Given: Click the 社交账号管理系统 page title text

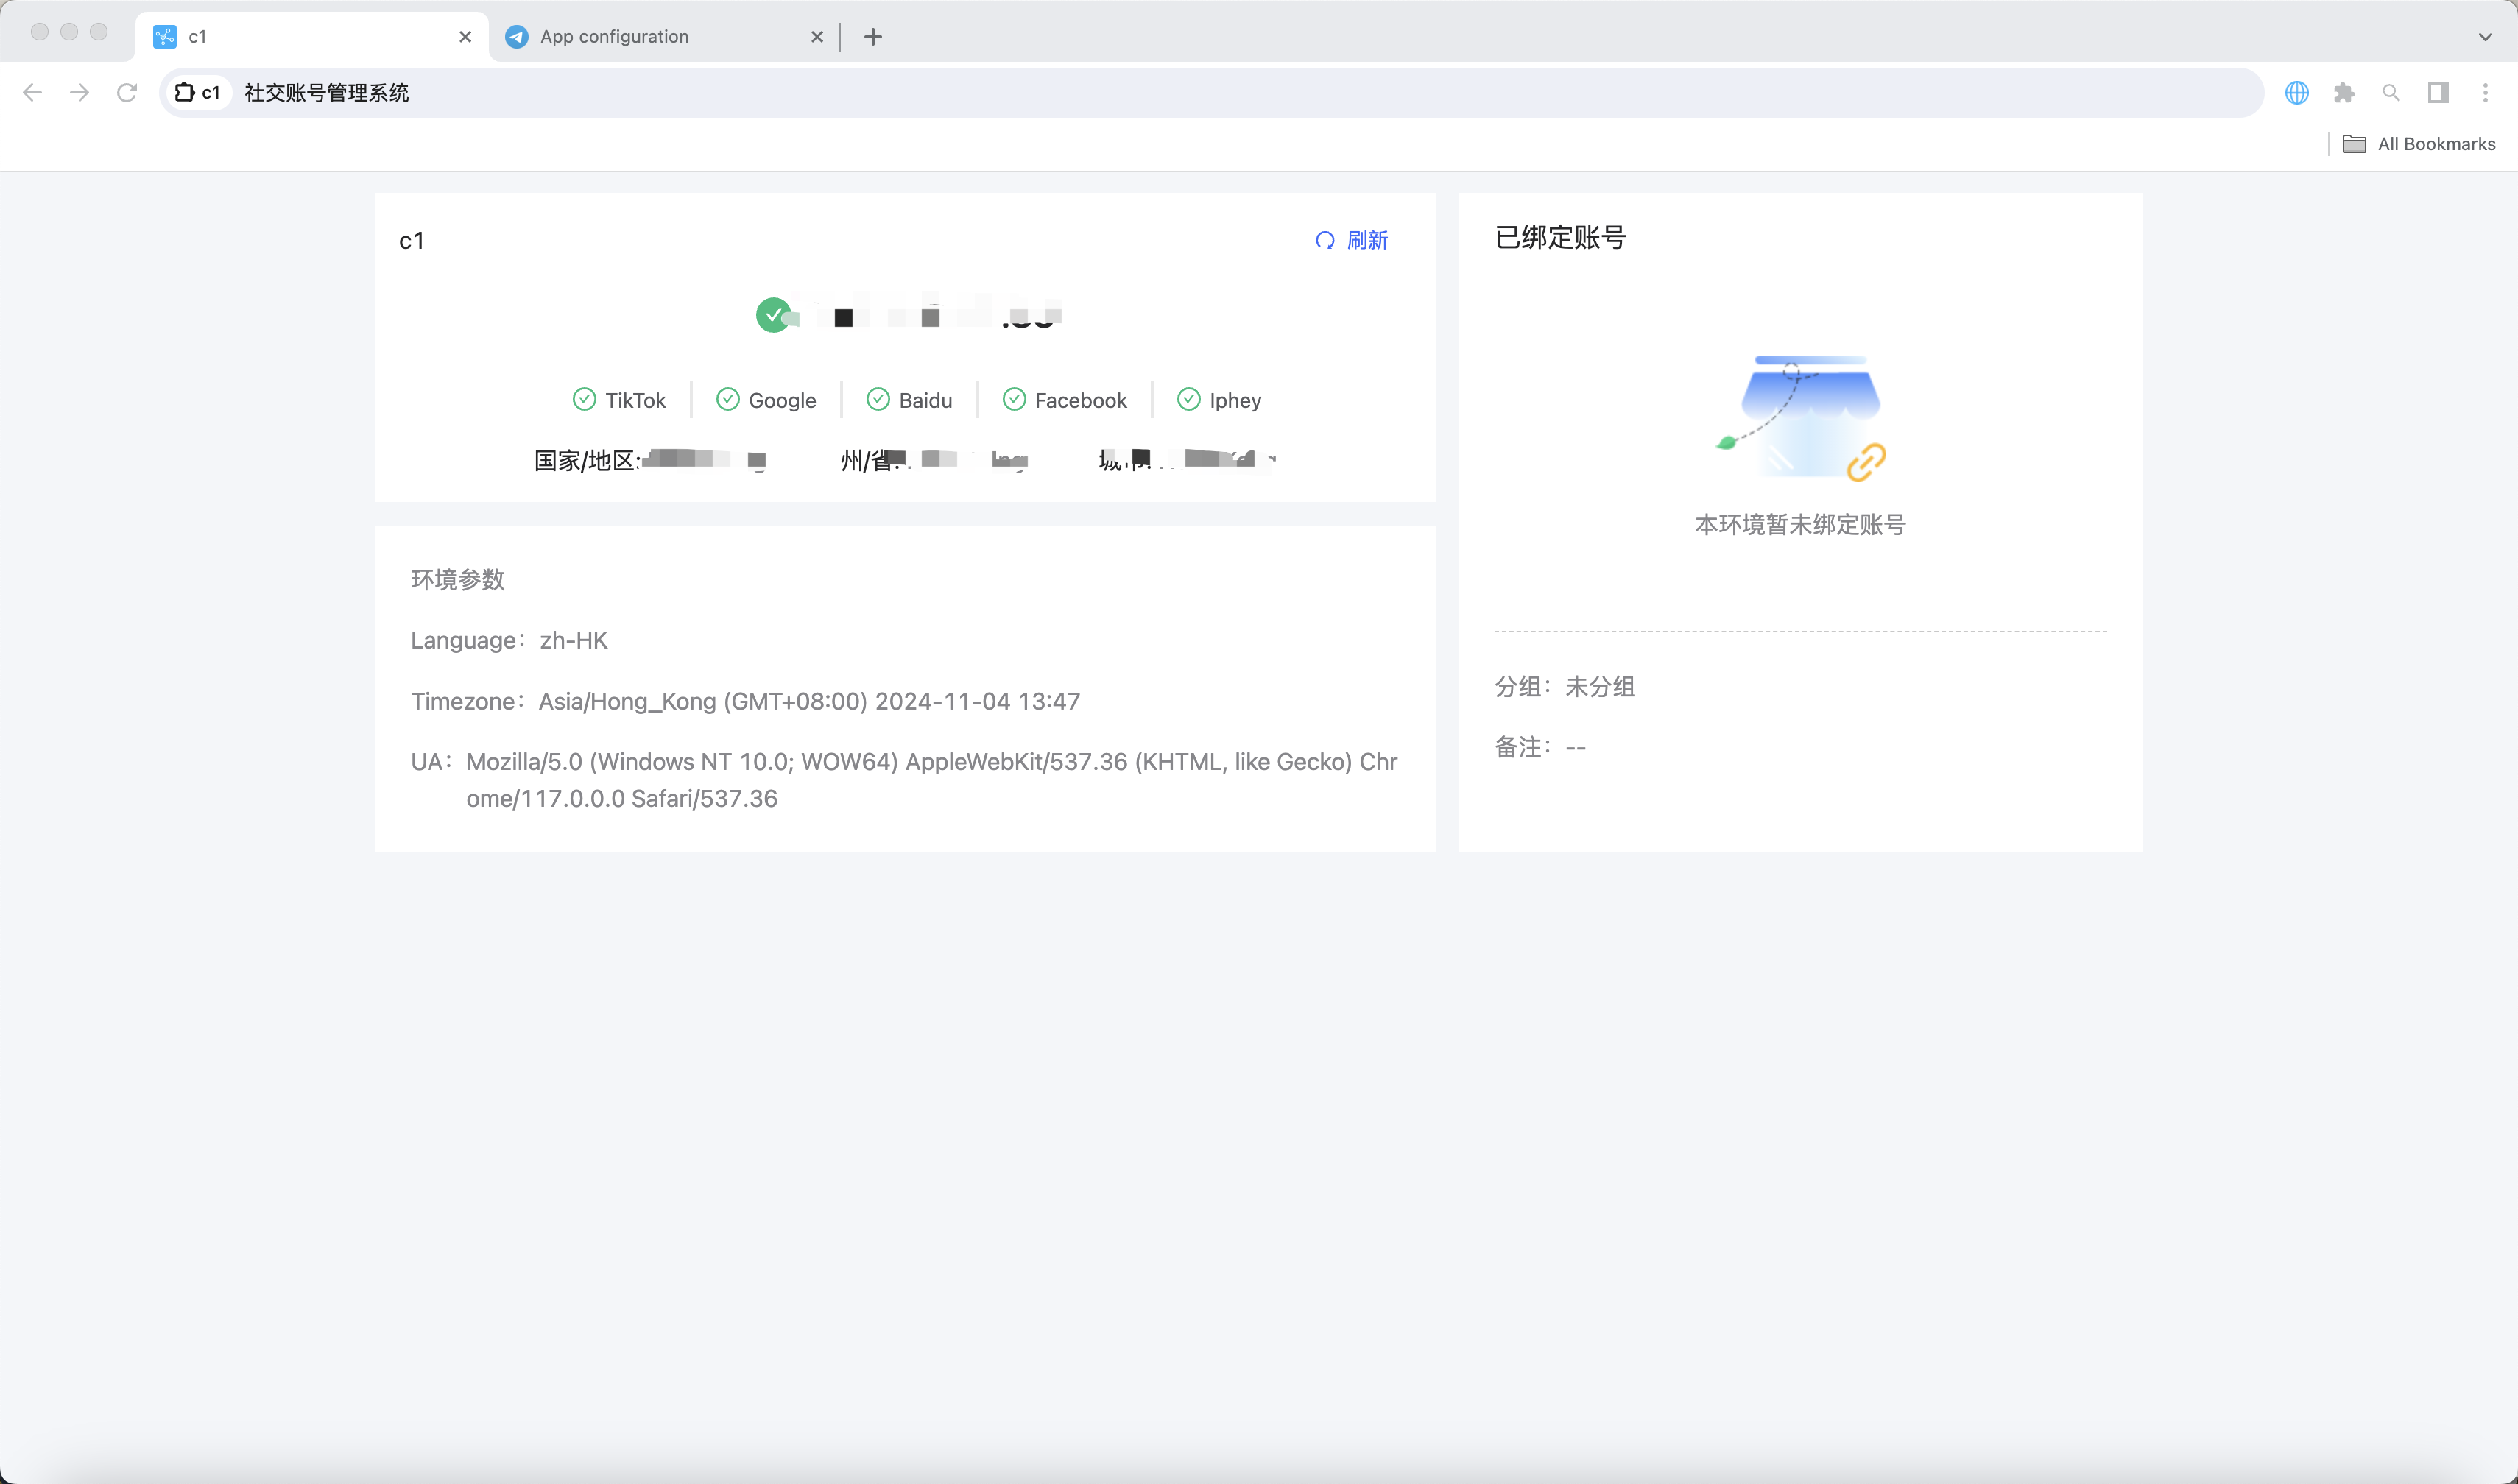Looking at the screenshot, I should pos(326,93).
